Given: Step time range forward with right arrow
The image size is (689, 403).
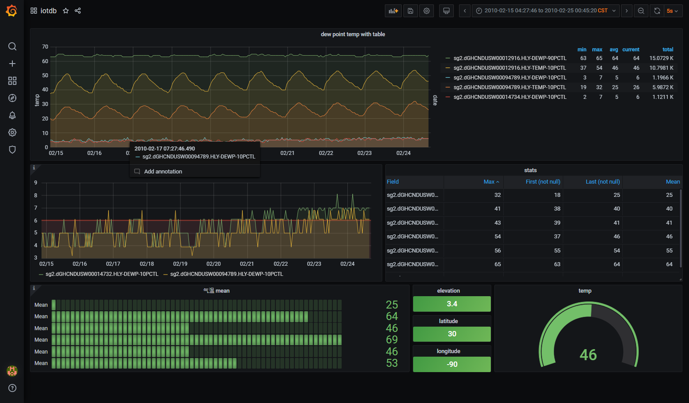Looking at the screenshot, I should tap(626, 11).
